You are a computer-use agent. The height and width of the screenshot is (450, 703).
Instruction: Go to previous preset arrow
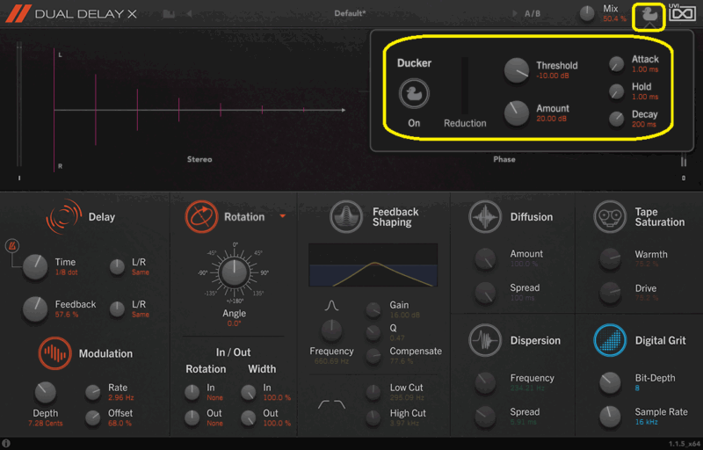coord(189,14)
